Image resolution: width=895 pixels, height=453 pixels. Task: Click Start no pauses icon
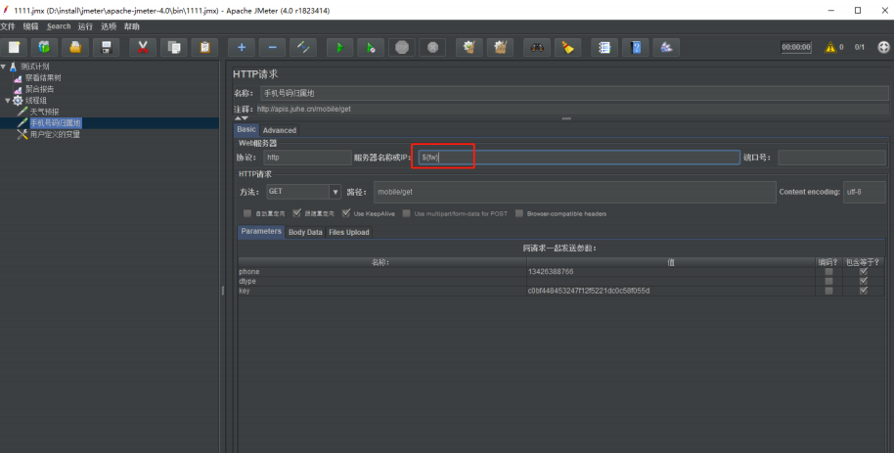[371, 47]
